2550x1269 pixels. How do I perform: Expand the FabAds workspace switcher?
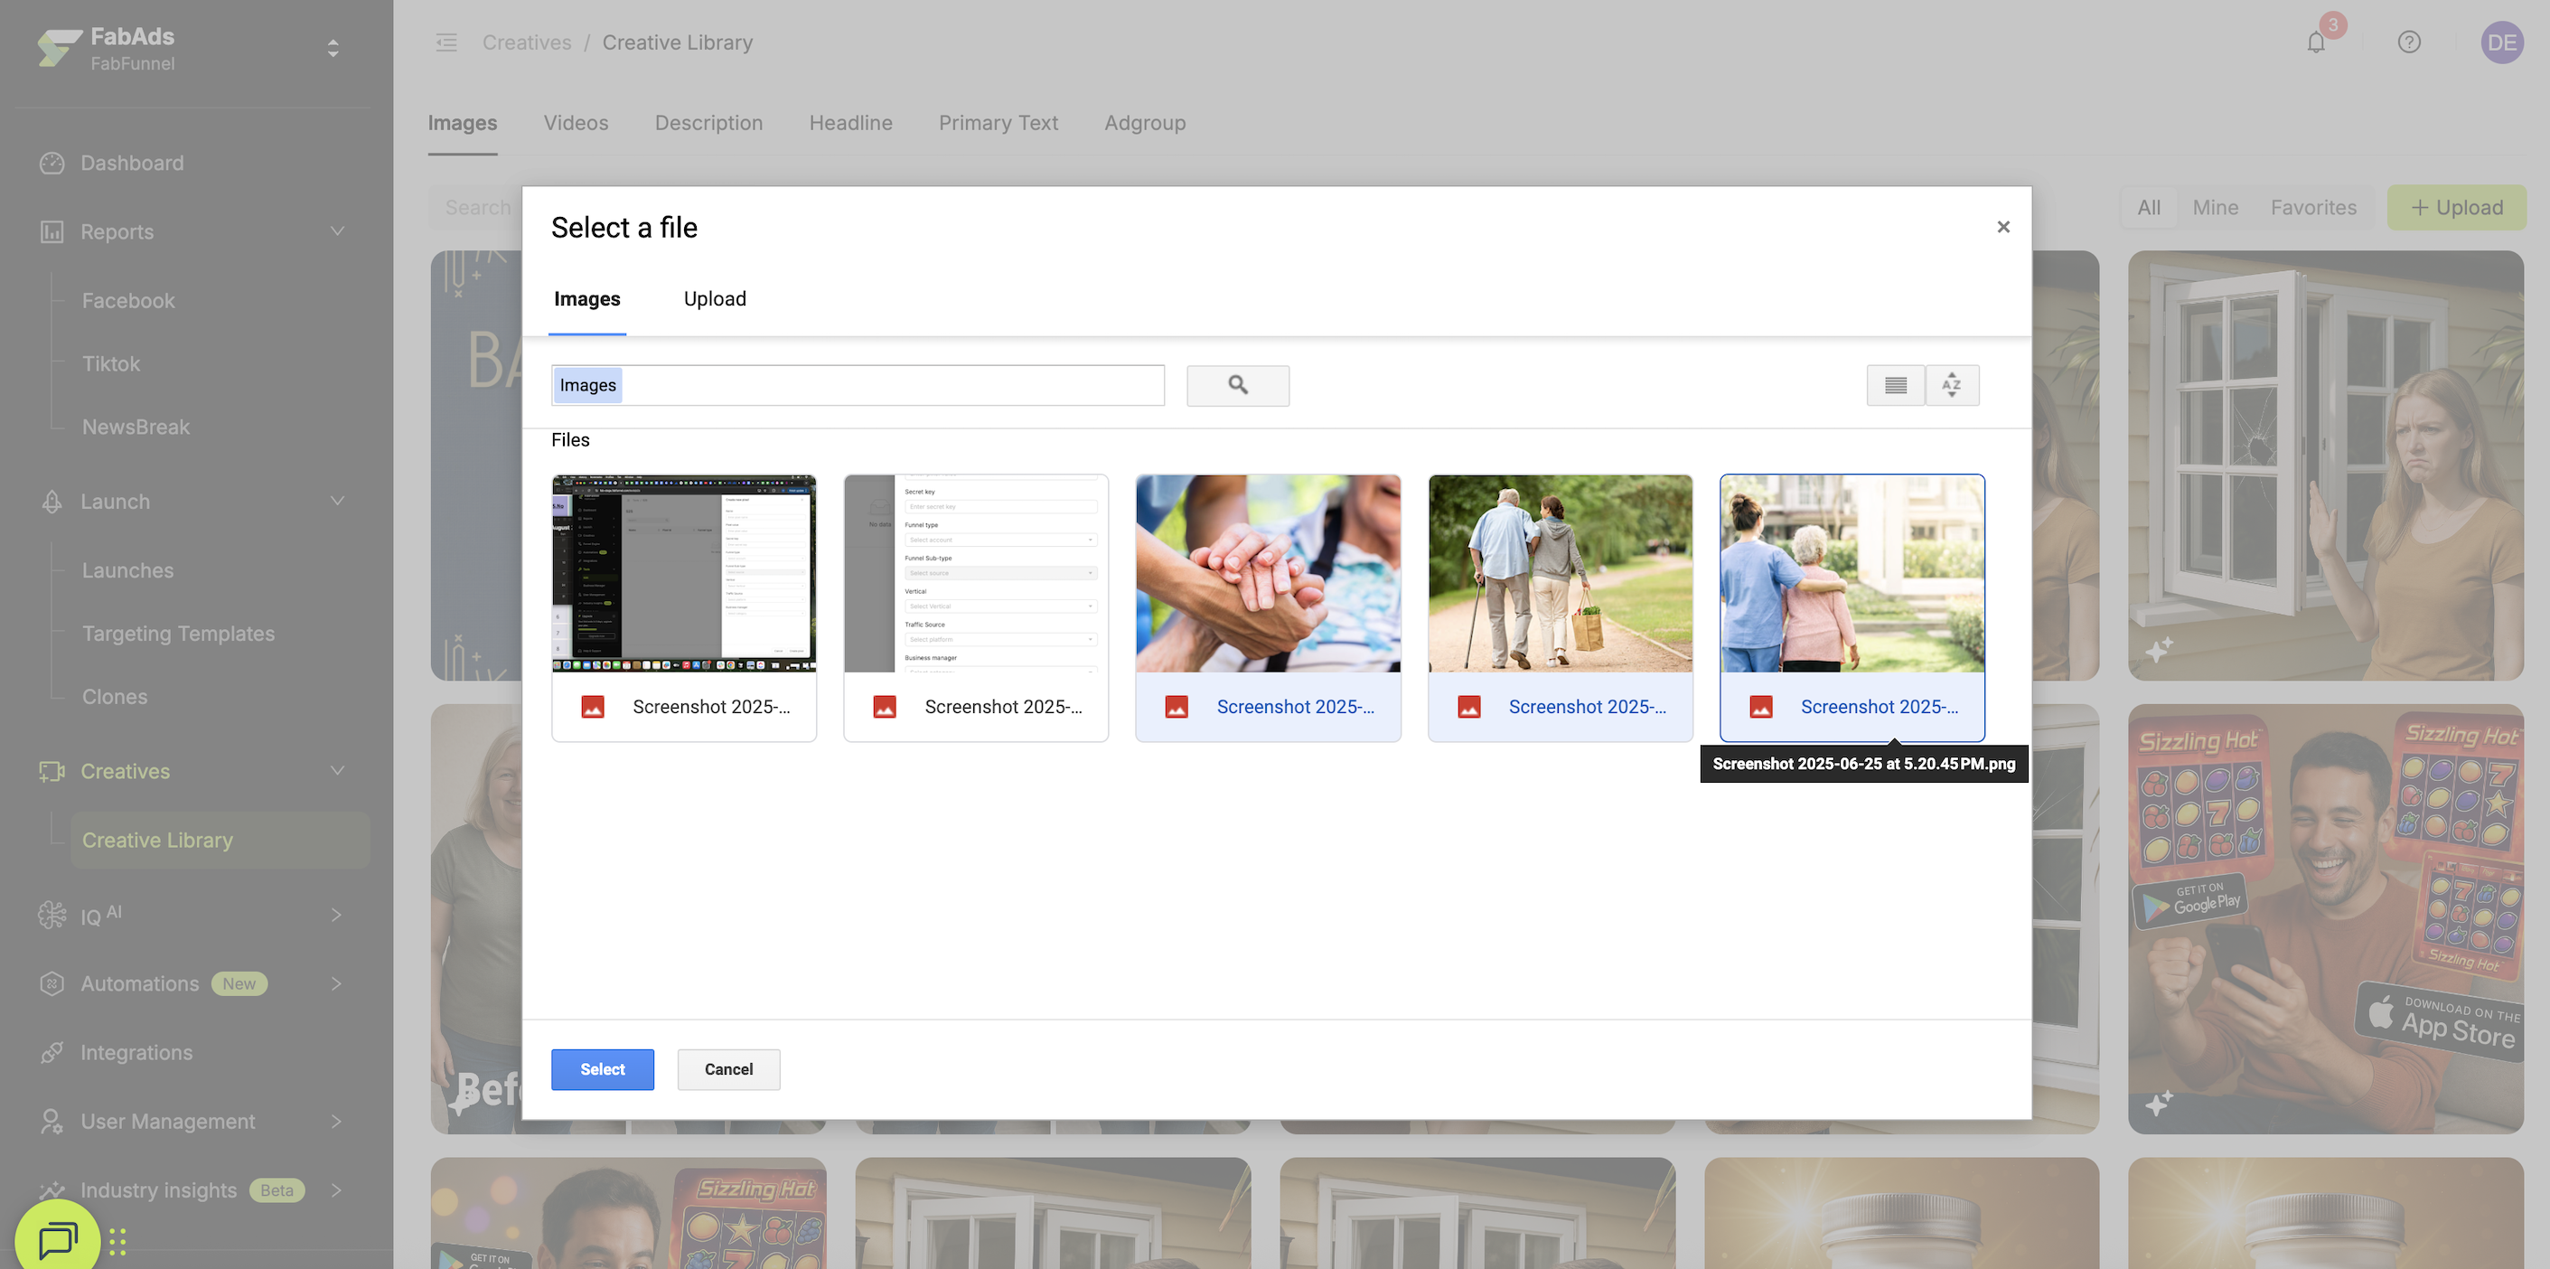coord(333,49)
